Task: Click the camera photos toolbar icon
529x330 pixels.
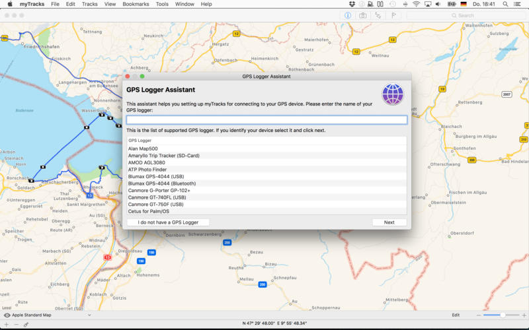Action: coord(362,15)
